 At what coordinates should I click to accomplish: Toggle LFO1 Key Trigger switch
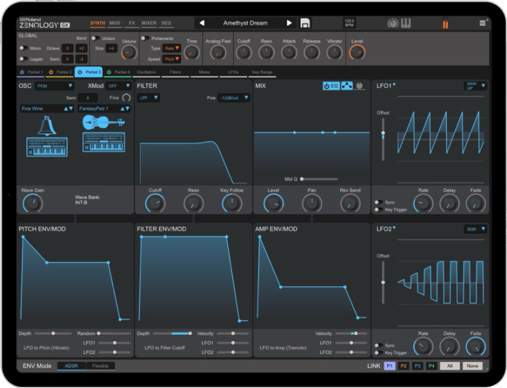(378, 210)
